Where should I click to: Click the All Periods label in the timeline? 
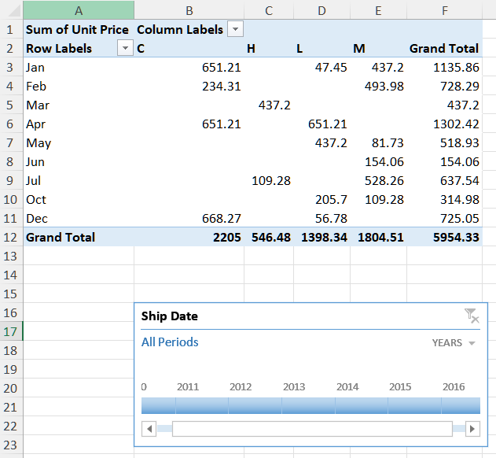click(170, 342)
